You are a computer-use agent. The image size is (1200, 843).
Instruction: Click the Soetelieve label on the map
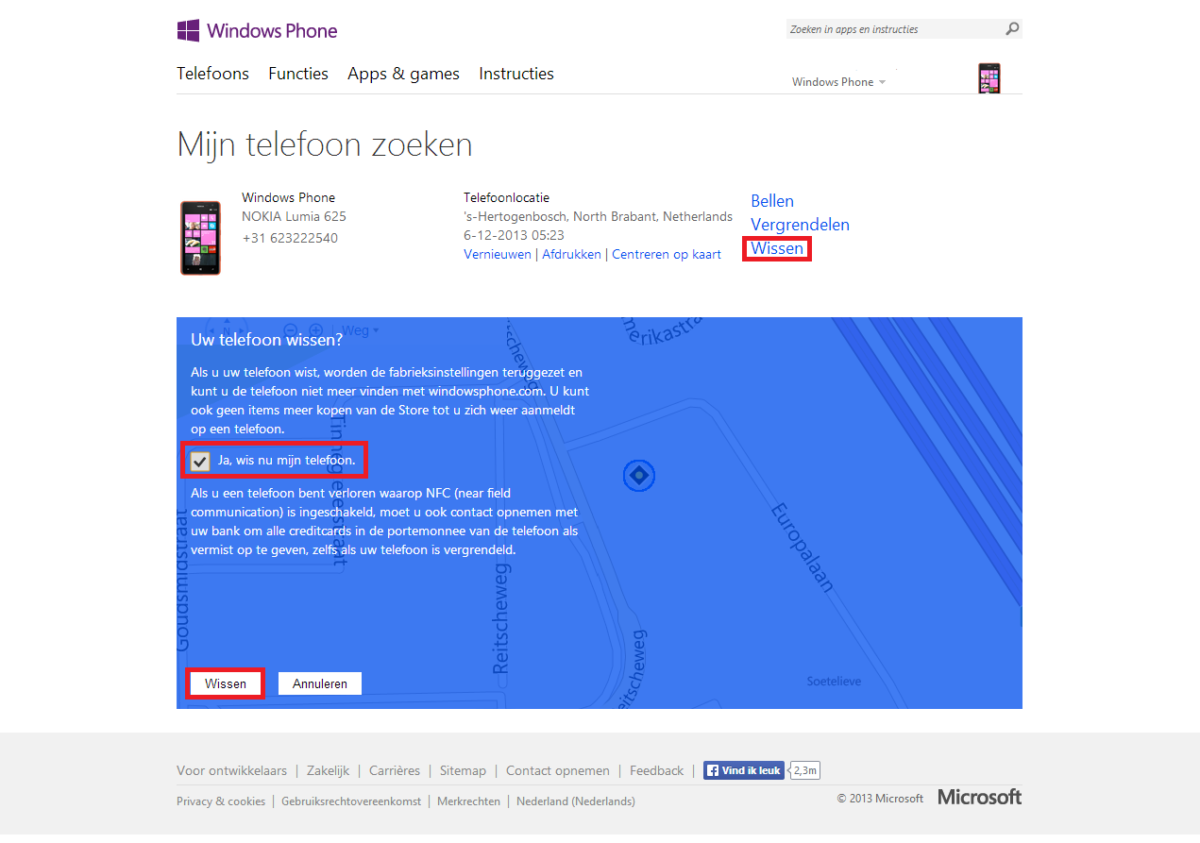[x=834, y=681]
